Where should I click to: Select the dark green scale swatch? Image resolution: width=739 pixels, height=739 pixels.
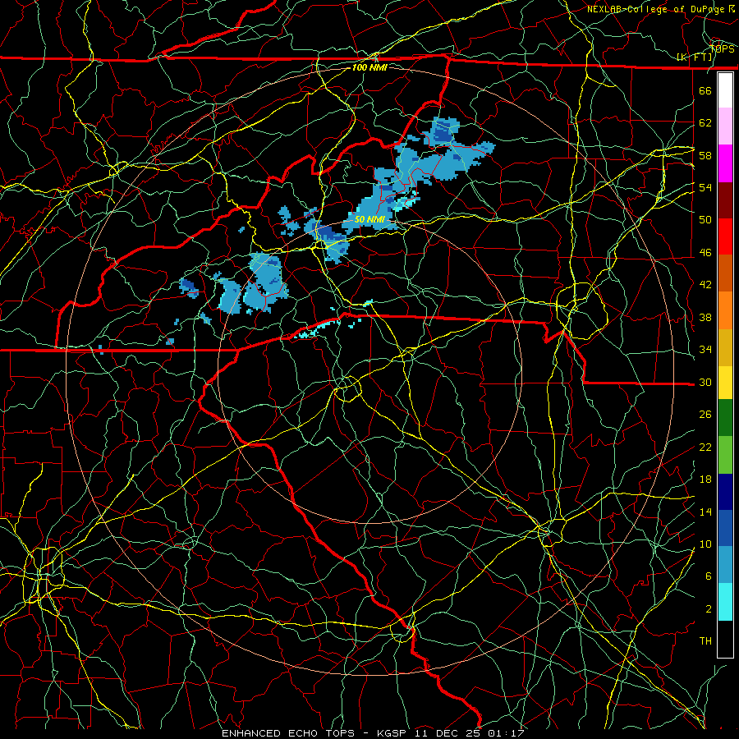(725, 418)
